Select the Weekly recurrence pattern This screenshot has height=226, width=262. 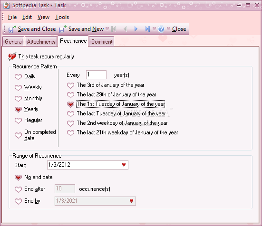point(18,88)
